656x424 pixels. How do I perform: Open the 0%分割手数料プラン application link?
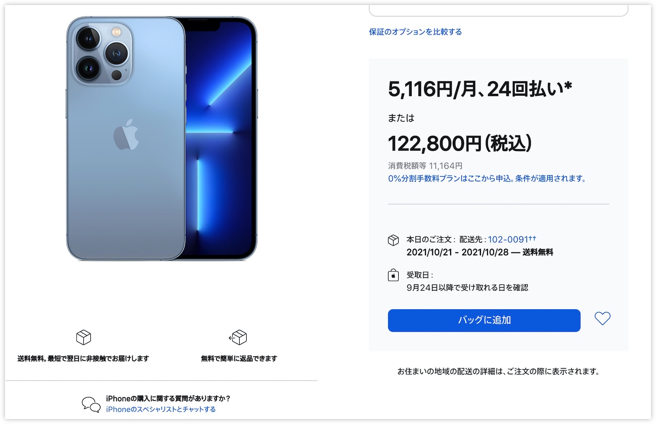pos(487,178)
